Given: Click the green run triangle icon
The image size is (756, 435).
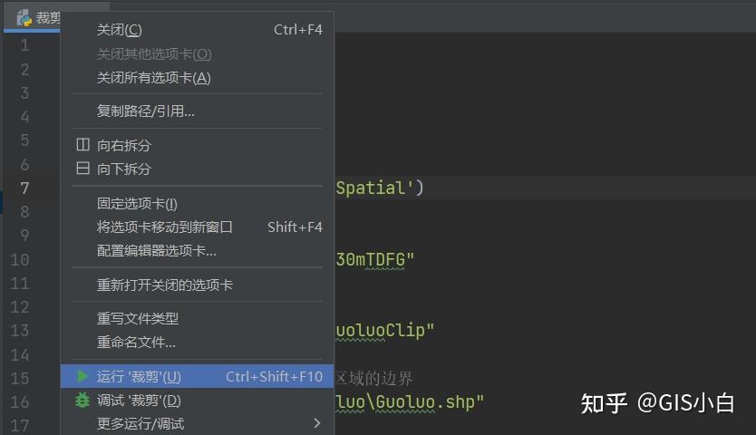Looking at the screenshot, I should (82, 376).
